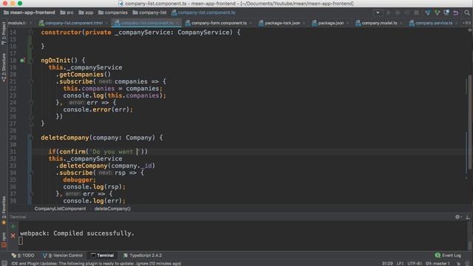Viewport: 473px width, 266px height.
Task: Close terminal session with red X
Action: [13, 236]
